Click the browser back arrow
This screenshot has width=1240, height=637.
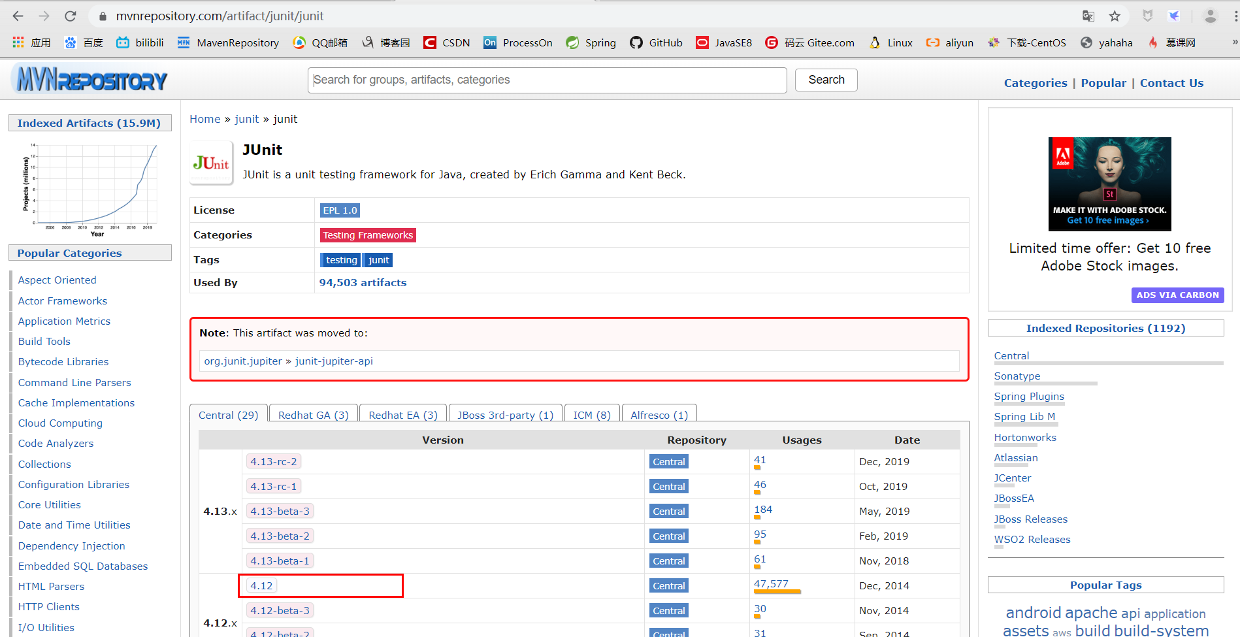(x=18, y=16)
